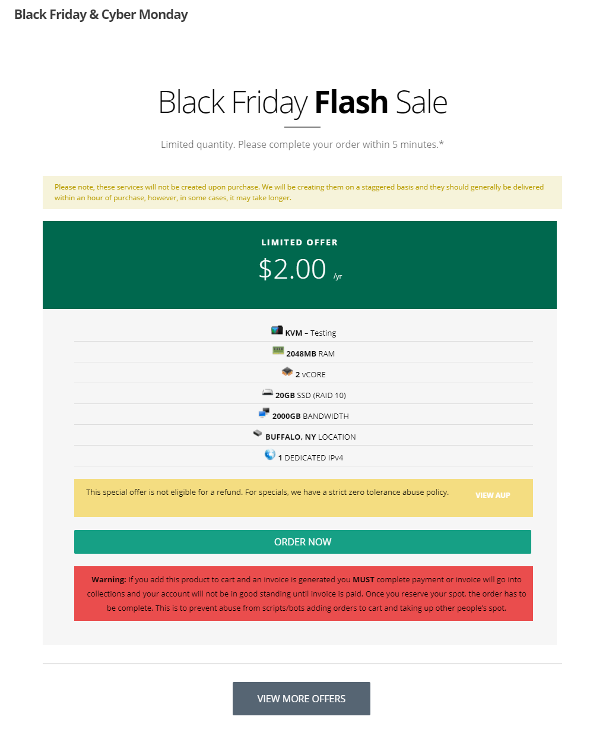Click the globe icon beside Dedicated IPv4
This screenshot has width=590, height=729.
click(x=270, y=455)
